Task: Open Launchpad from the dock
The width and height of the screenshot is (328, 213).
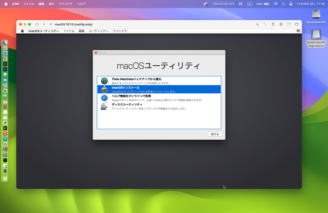Action: tap(5, 48)
